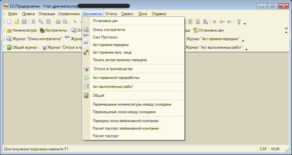Click the user with lock icon
This screenshot has height=155, width=292.
coord(206,22)
